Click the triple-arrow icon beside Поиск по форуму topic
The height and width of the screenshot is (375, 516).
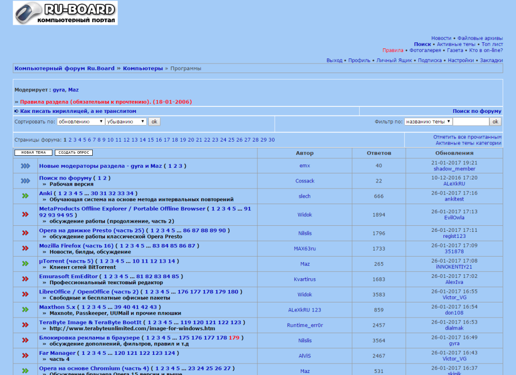[x=25, y=181]
